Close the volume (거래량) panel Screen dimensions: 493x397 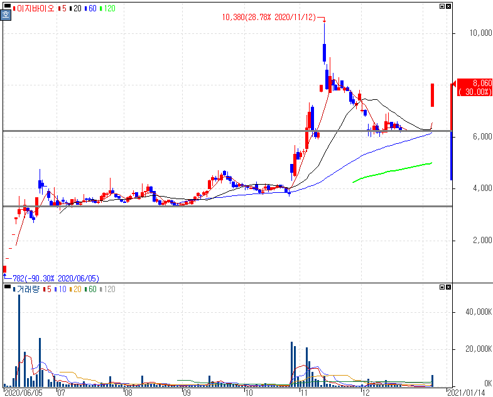pyautogui.click(x=448, y=287)
